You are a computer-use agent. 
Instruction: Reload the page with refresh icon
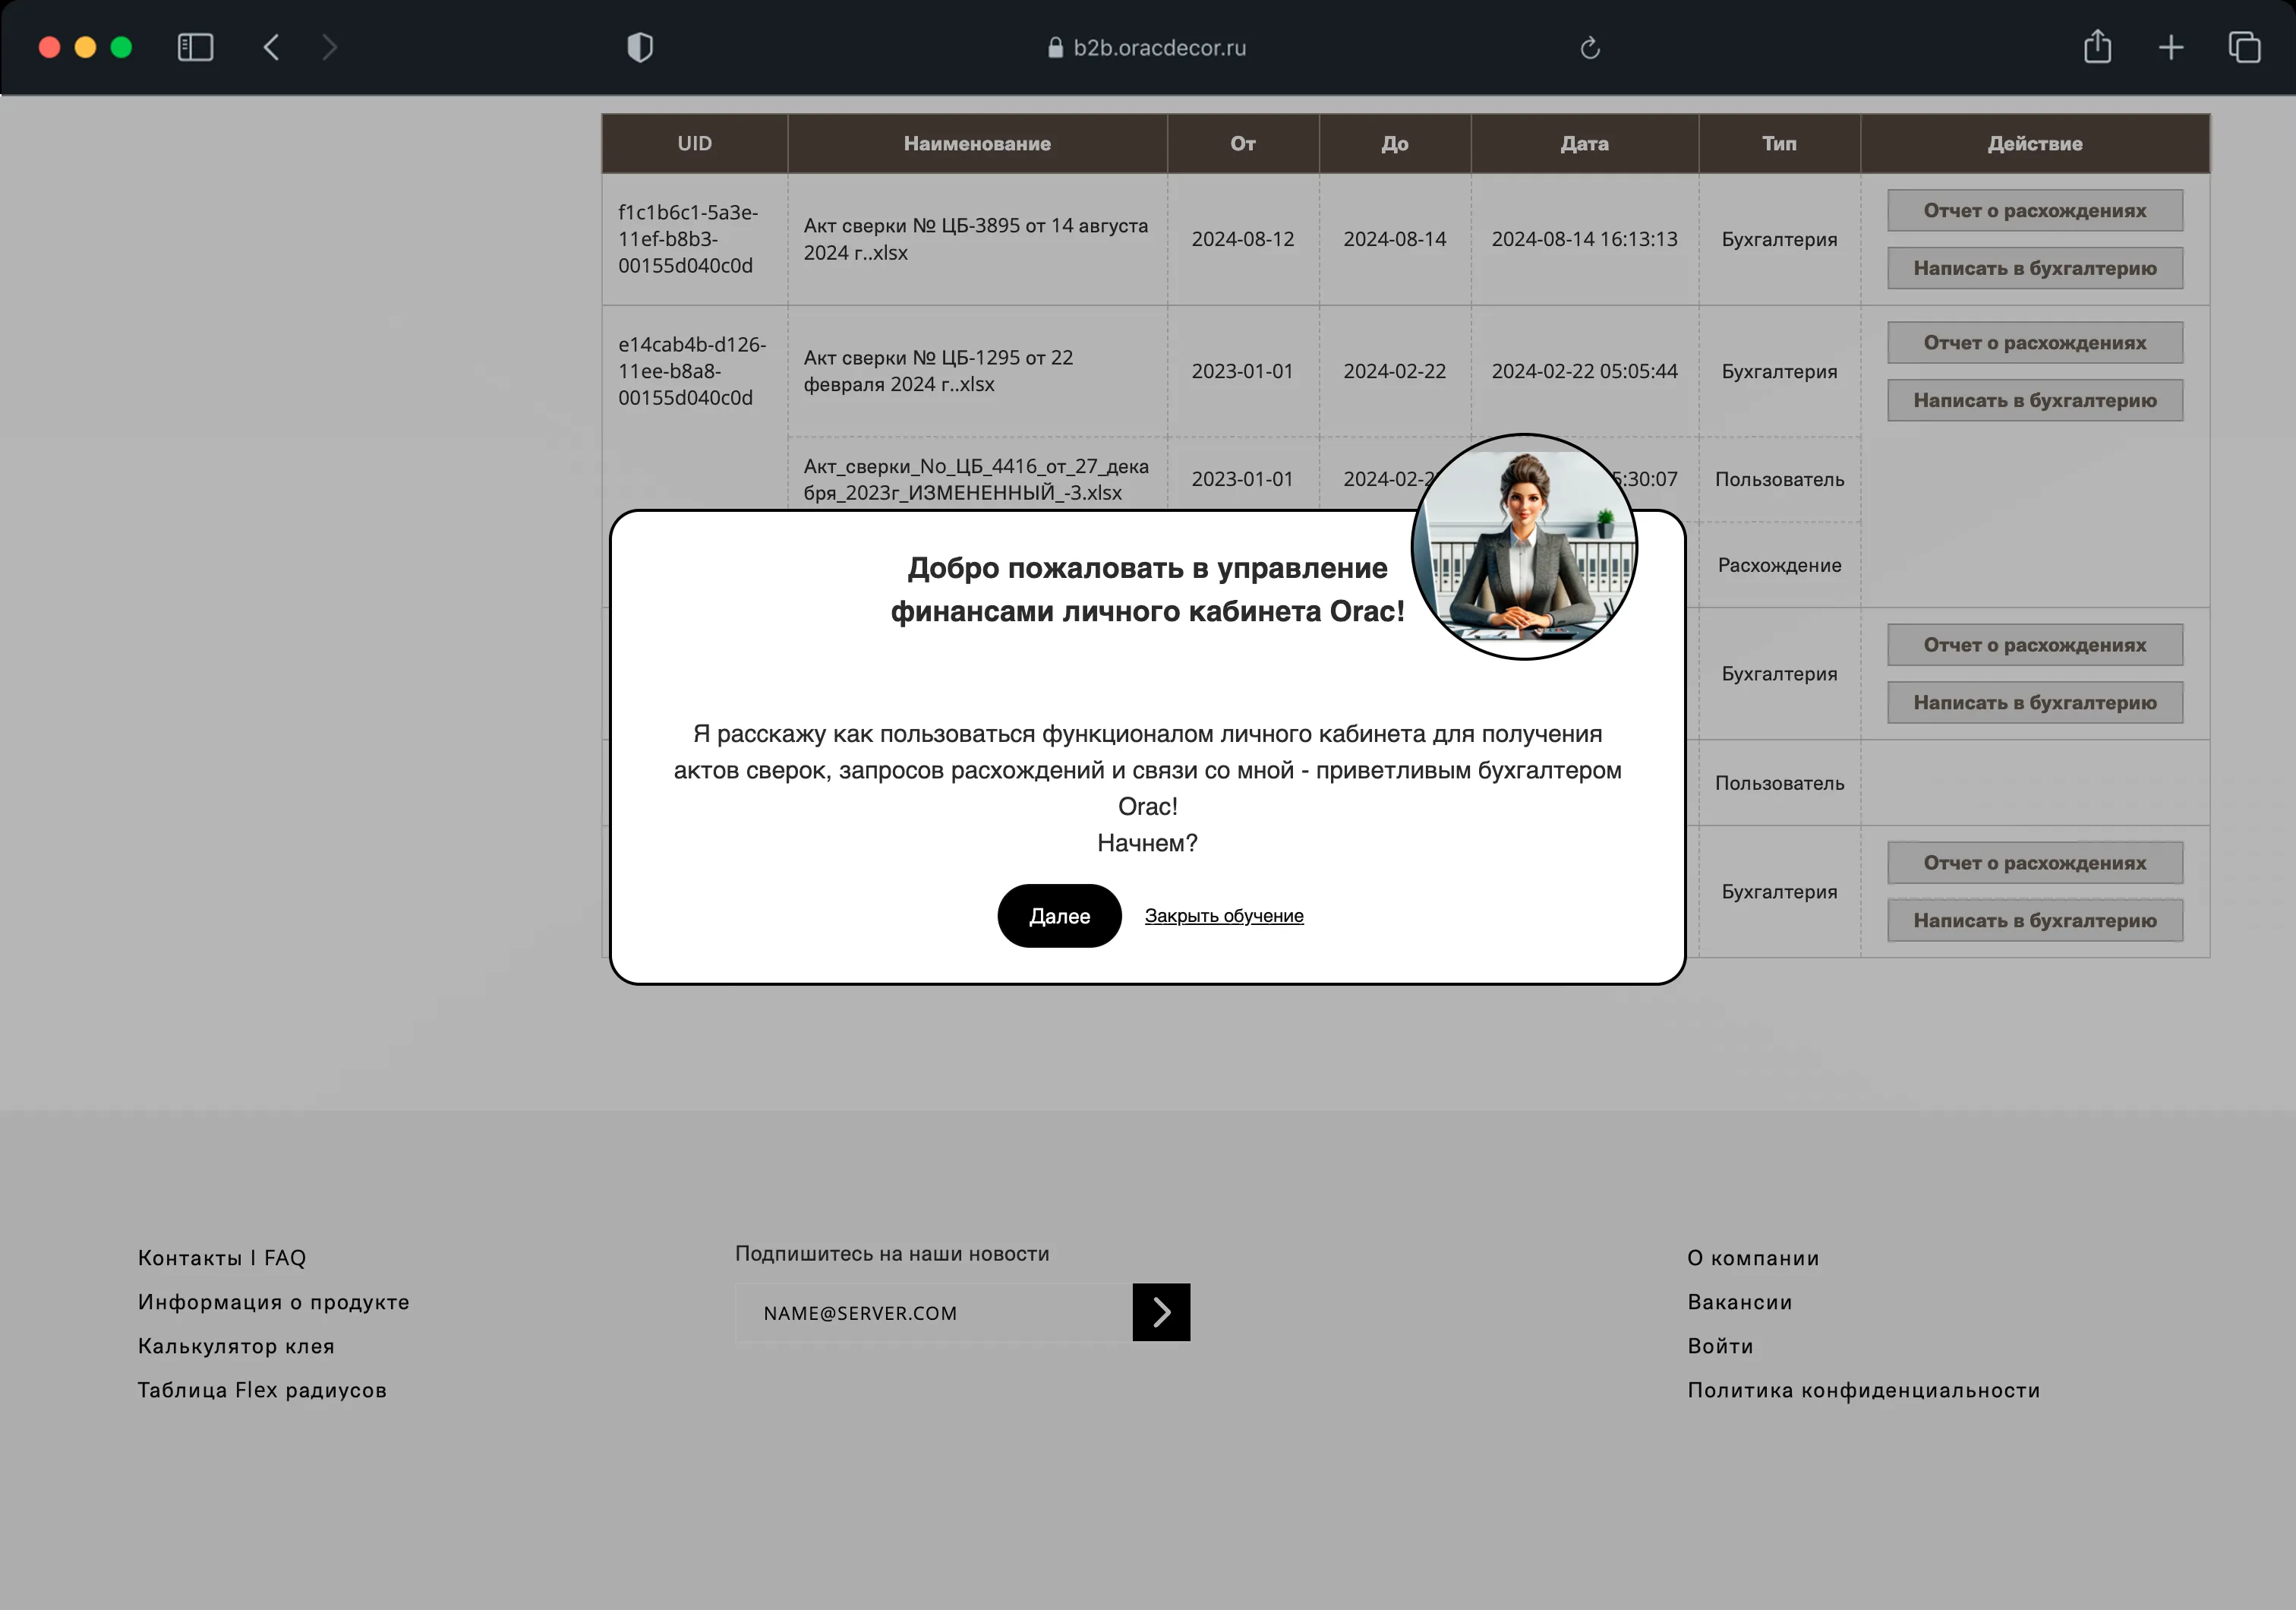tap(1590, 48)
